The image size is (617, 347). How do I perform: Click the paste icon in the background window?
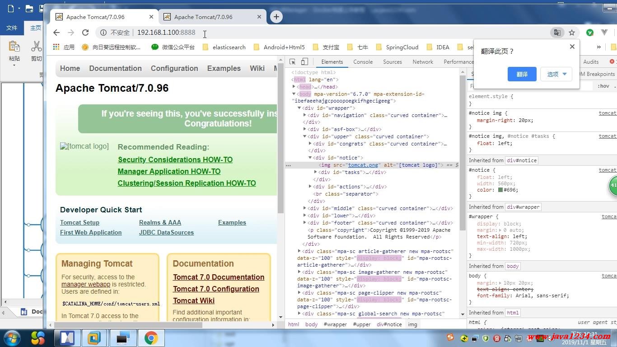(x=14, y=47)
